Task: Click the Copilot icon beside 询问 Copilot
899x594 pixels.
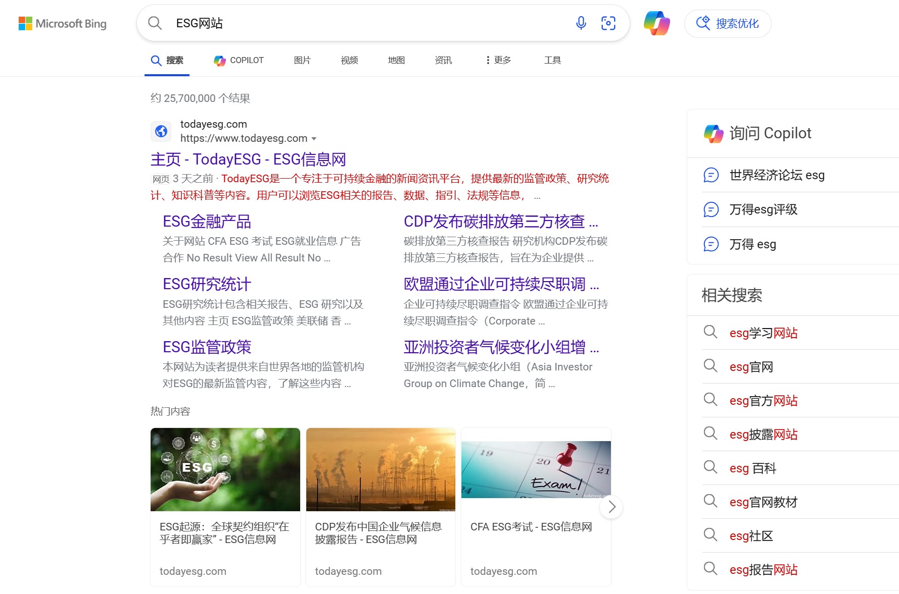Action: pos(714,133)
